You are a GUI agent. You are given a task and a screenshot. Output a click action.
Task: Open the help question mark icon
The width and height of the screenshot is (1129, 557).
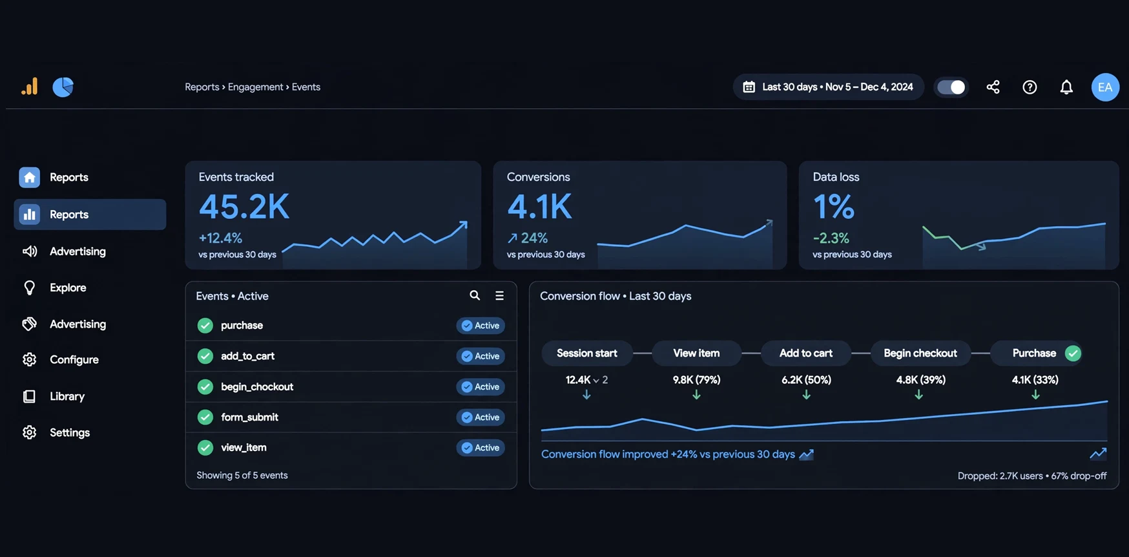pyautogui.click(x=1030, y=87)
